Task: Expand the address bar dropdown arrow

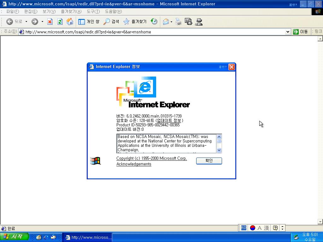Action: 288,32
